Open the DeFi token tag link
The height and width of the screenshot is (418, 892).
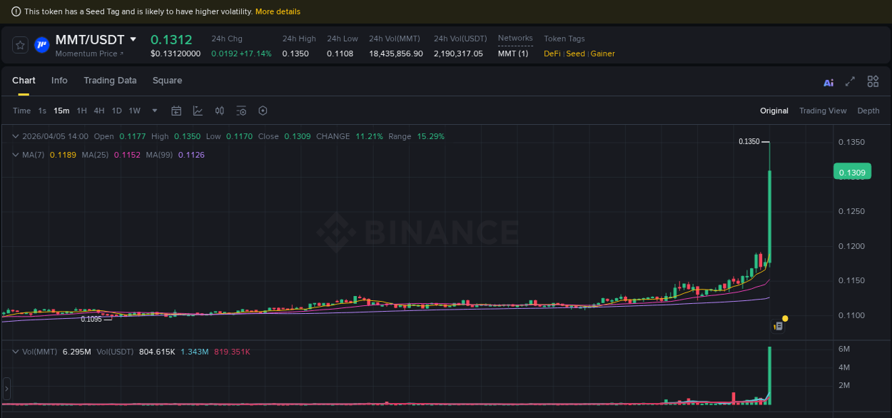(x=551, y=53)
